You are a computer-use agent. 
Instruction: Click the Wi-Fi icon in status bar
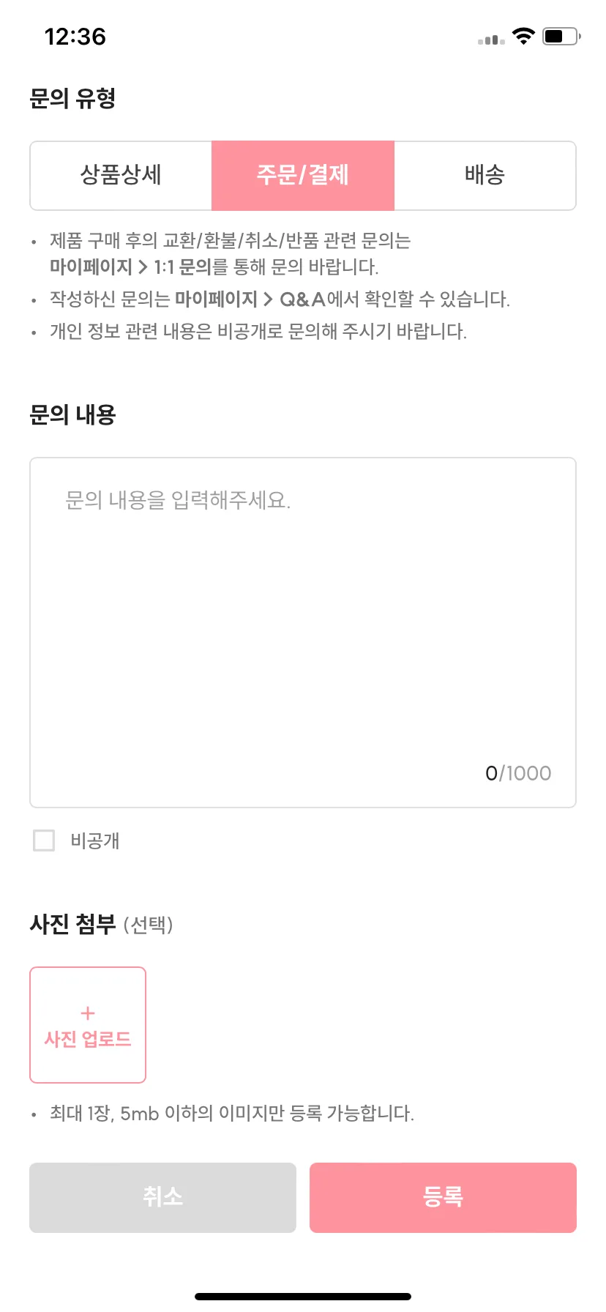click(x=523, y=36)
